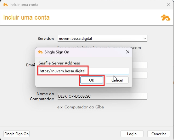
Task: Click the Cancelar button
Action: click(159, 134)
